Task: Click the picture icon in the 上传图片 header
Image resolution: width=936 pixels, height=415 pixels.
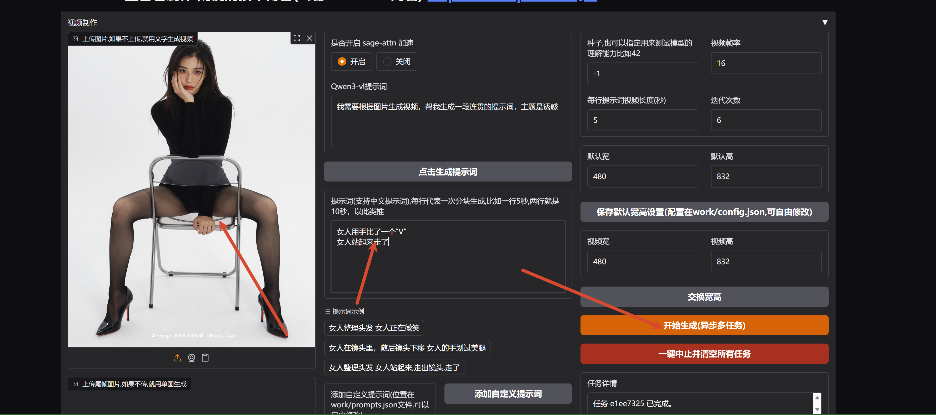Action: point(76,38)
